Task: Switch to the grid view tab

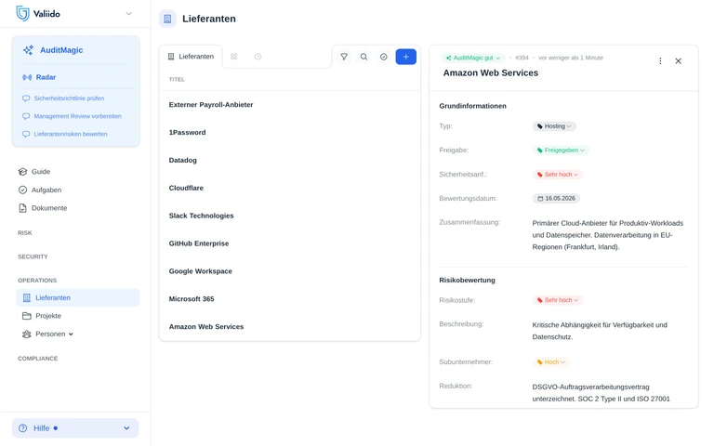Action: pyautogui.click(x=233, y=57)
